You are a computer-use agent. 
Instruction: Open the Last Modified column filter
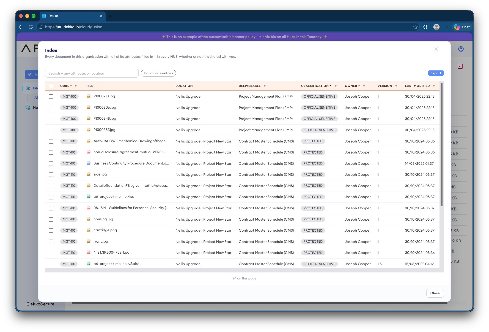pyautogui.click(x=434, y=86)
